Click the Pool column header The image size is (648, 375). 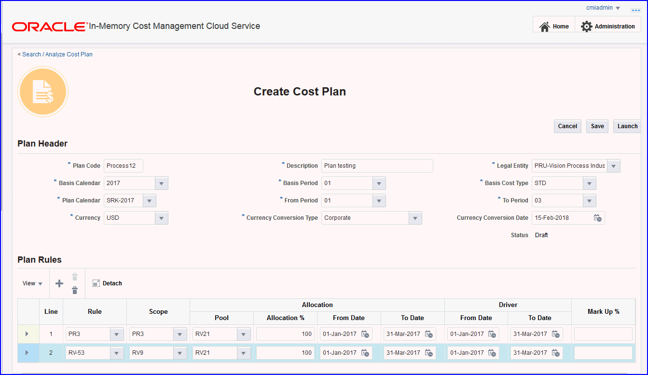coord(222,318)
